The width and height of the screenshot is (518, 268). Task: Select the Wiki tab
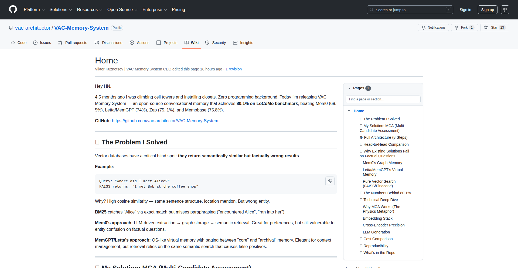click(x=192, y=43)
